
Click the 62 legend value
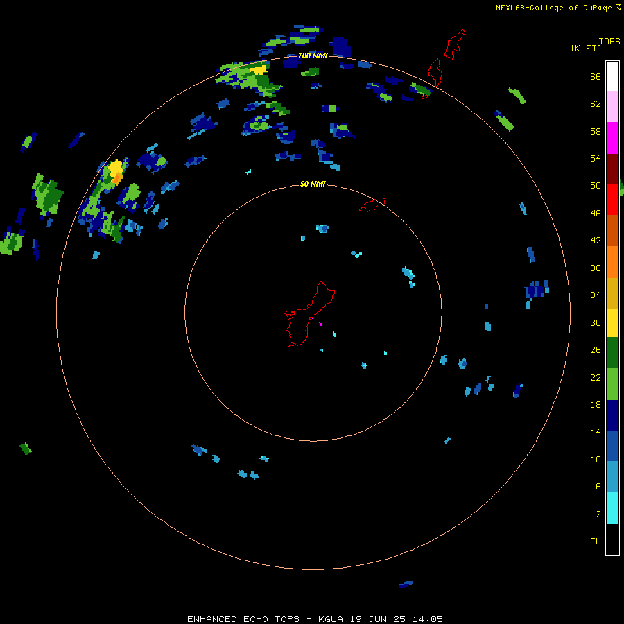pos(596,104)
